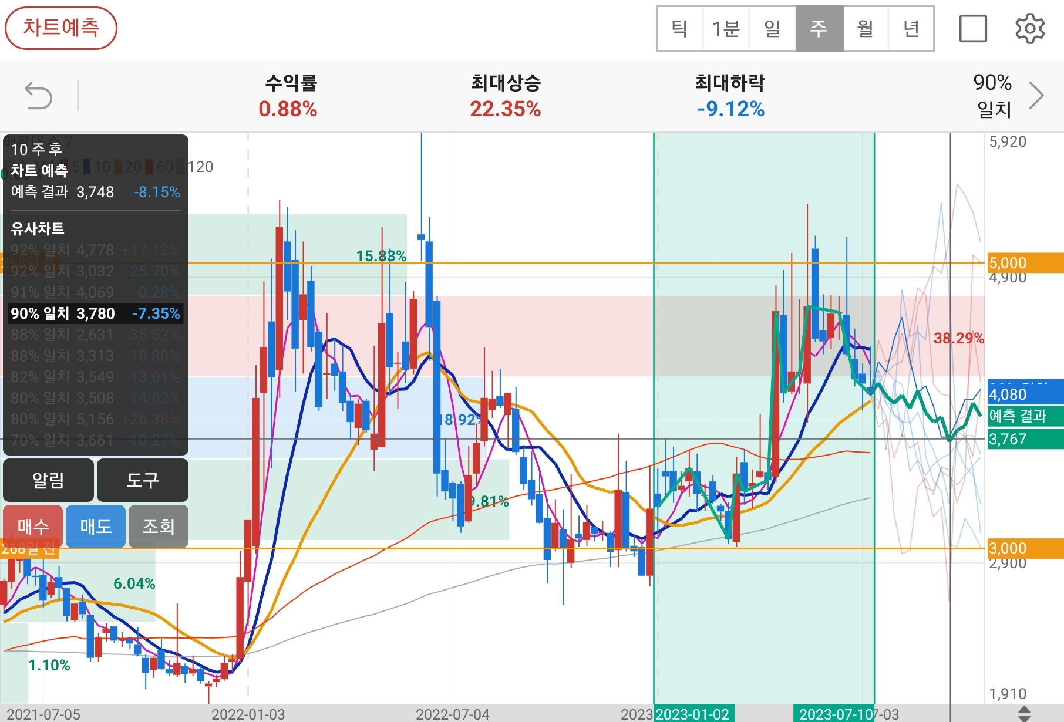1064x722 pixels.
Task: Go to next similar chart arrow
Action: click(x=1036, y=96)
